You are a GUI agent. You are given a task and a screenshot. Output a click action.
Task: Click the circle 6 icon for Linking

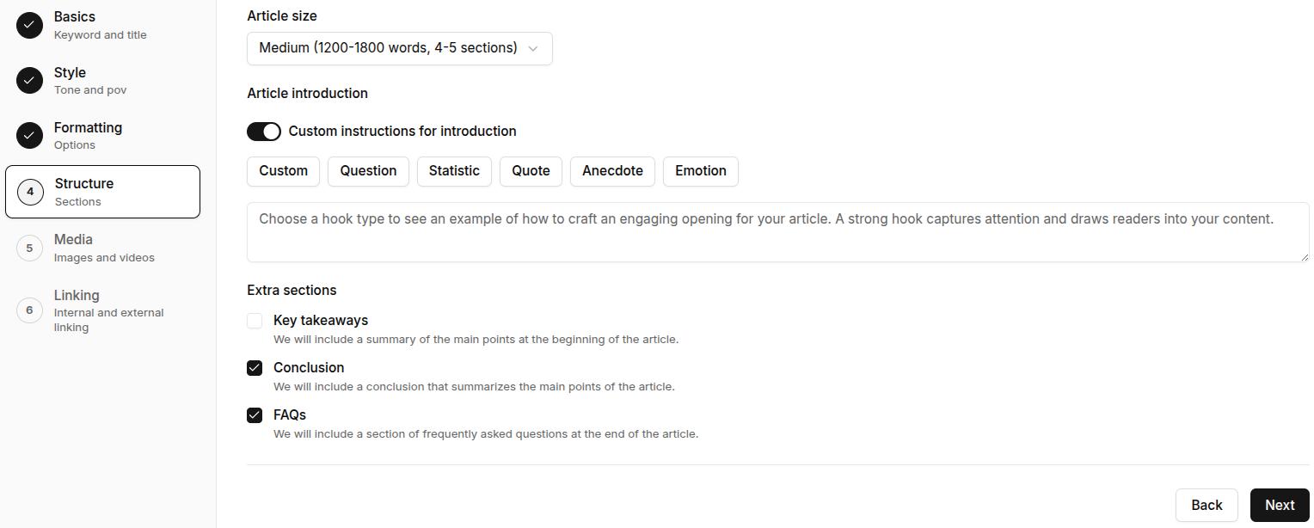click(29, 310)
